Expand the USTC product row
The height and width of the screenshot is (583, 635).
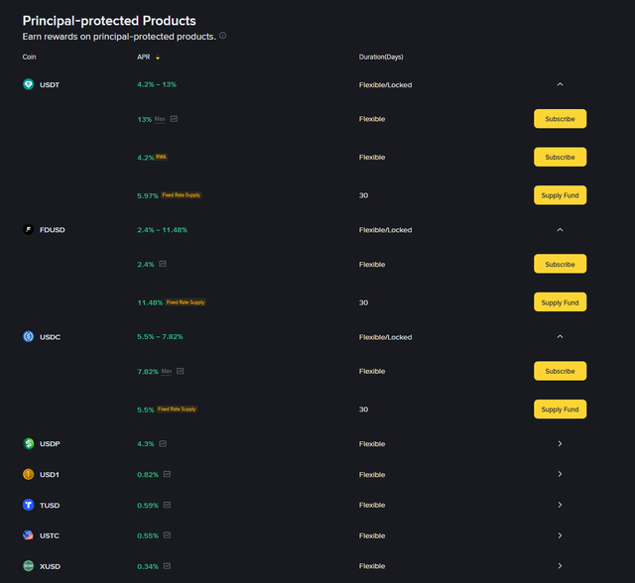[560, 535]
